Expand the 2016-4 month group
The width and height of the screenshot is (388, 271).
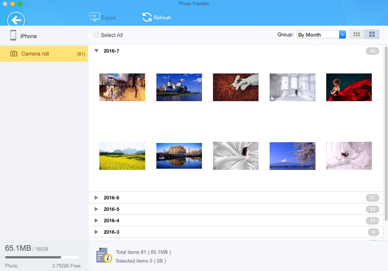pyautogui.click(x=96, y=220)
